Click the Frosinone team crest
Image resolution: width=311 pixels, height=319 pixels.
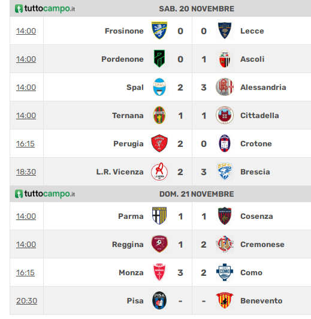tap(159, 31)
